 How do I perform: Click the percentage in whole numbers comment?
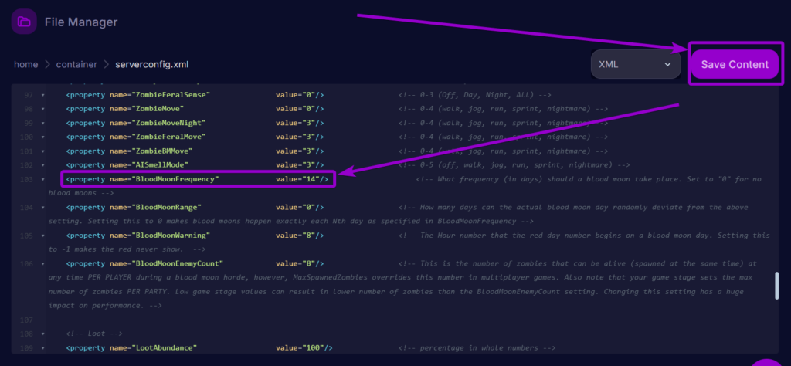(x=477, y=347)
